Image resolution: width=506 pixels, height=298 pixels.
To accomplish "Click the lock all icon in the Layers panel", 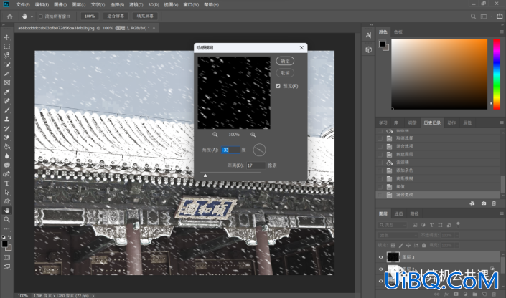I will coord(423,245).
